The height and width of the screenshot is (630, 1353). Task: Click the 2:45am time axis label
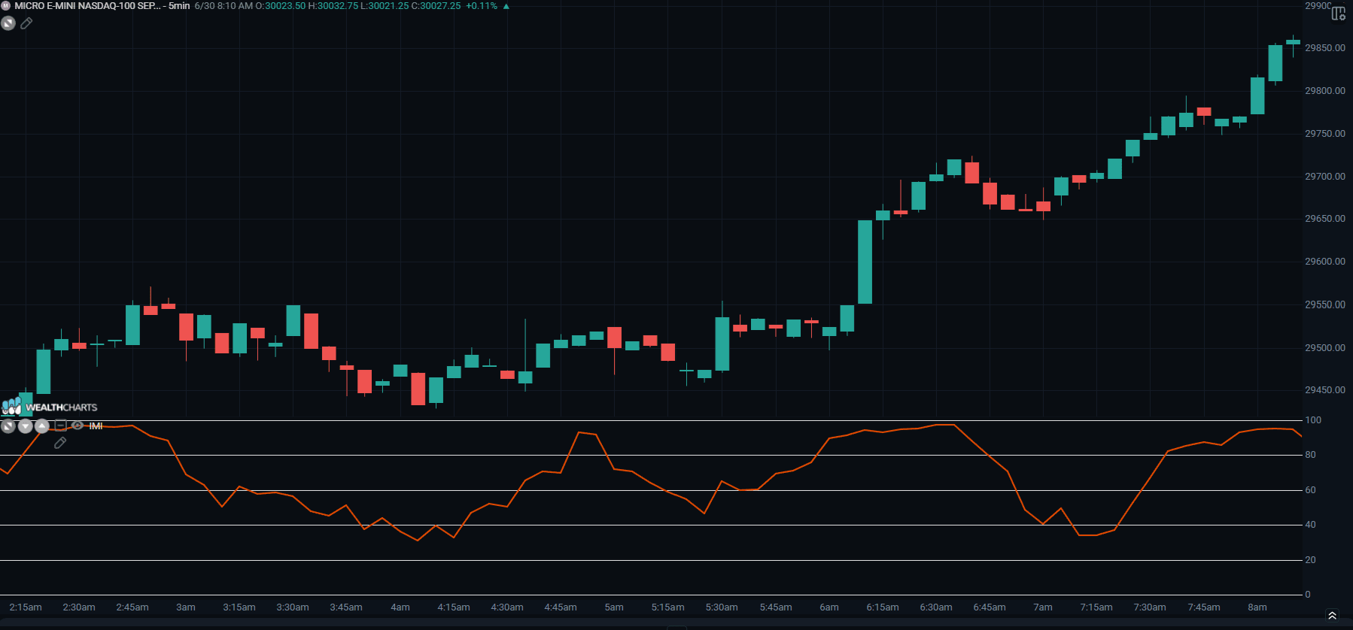pyautogui.click(x=132, y=607)
